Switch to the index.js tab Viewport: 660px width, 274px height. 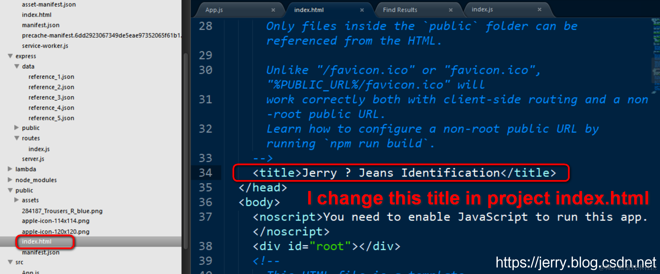click(482, 10)
